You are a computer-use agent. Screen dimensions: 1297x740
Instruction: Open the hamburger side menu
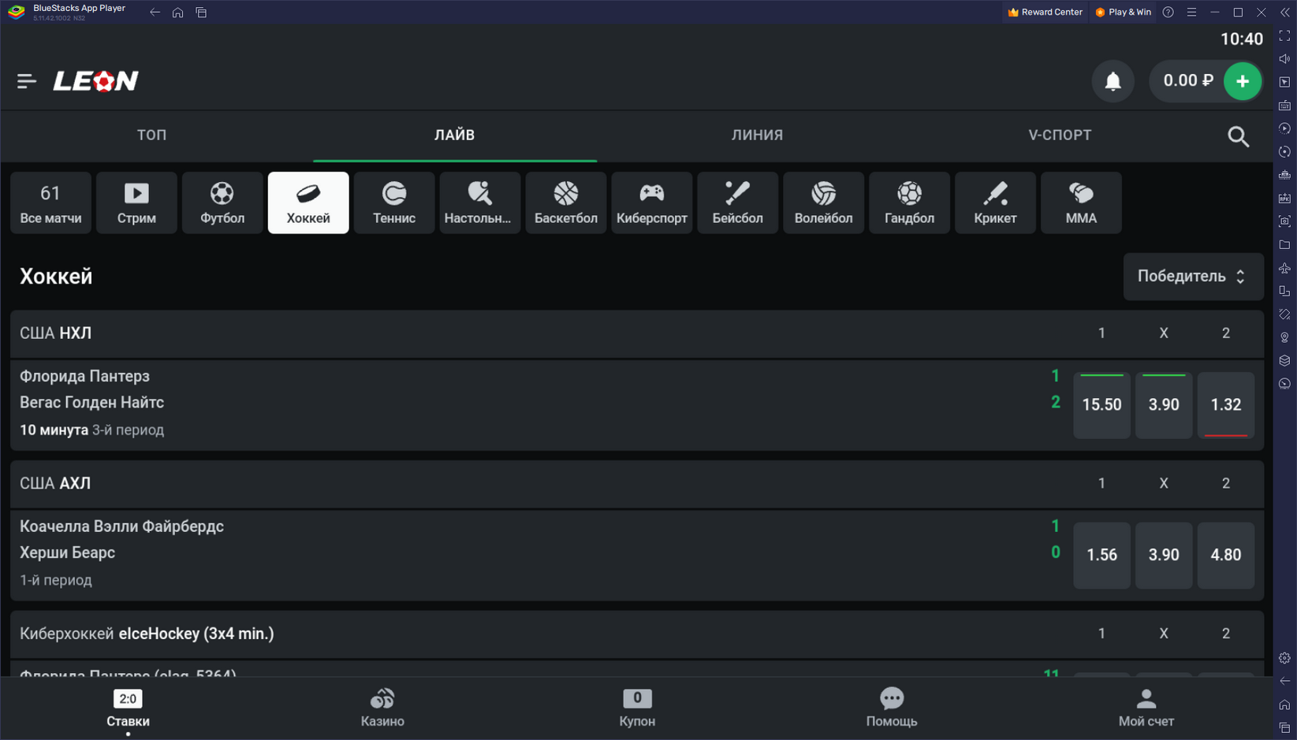pyautogui.click(x=27, y=81)
